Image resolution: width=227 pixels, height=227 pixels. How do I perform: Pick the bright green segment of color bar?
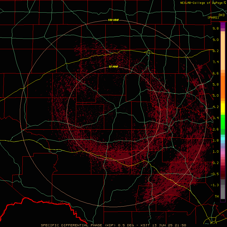point(223,122)
